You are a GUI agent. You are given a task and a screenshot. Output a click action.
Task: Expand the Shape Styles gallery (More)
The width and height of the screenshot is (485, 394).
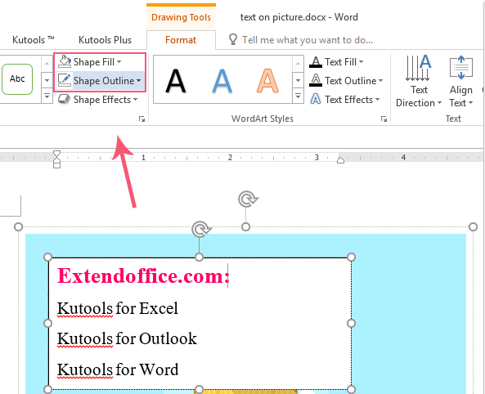[47, 96]
